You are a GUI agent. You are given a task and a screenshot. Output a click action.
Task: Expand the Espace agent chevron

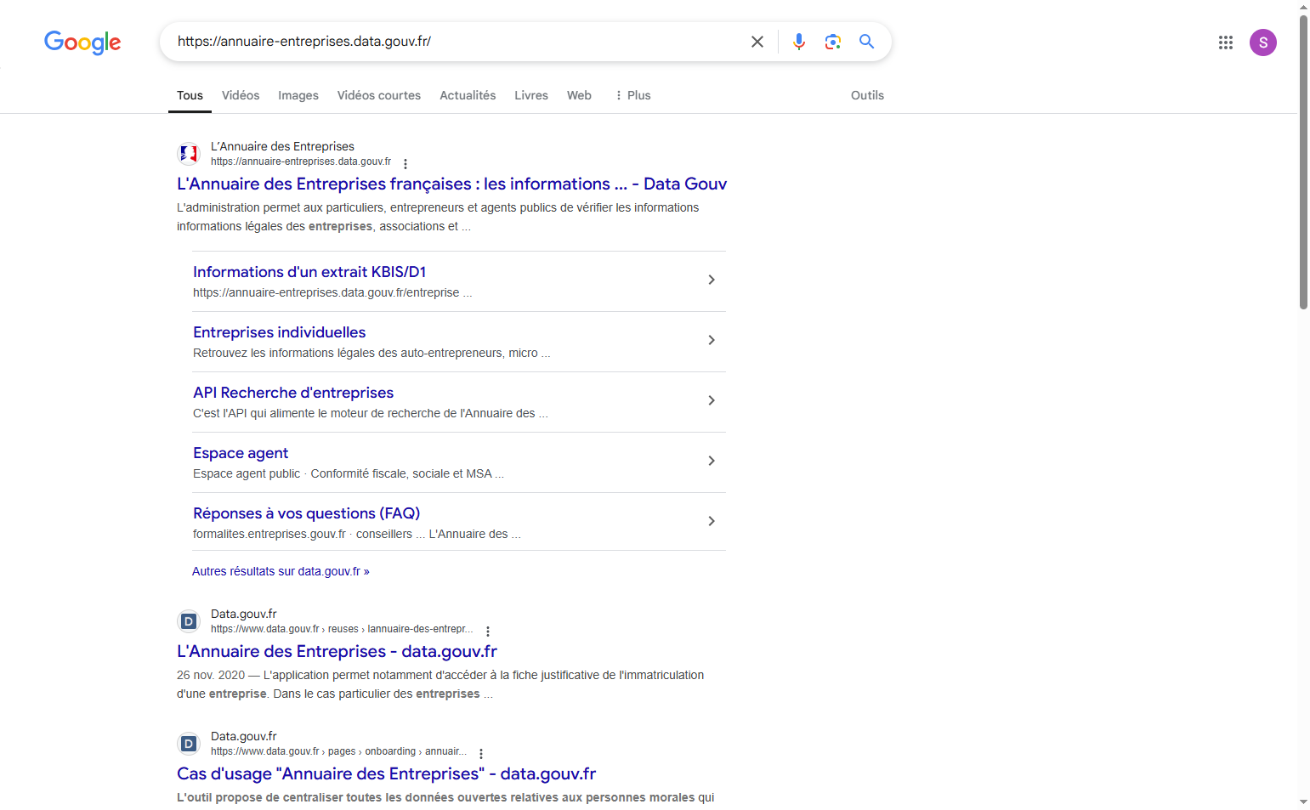point(712,461)
